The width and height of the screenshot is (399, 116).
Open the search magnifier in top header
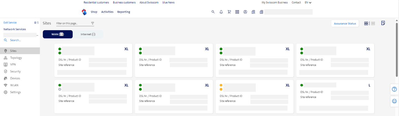click(213, 12)
